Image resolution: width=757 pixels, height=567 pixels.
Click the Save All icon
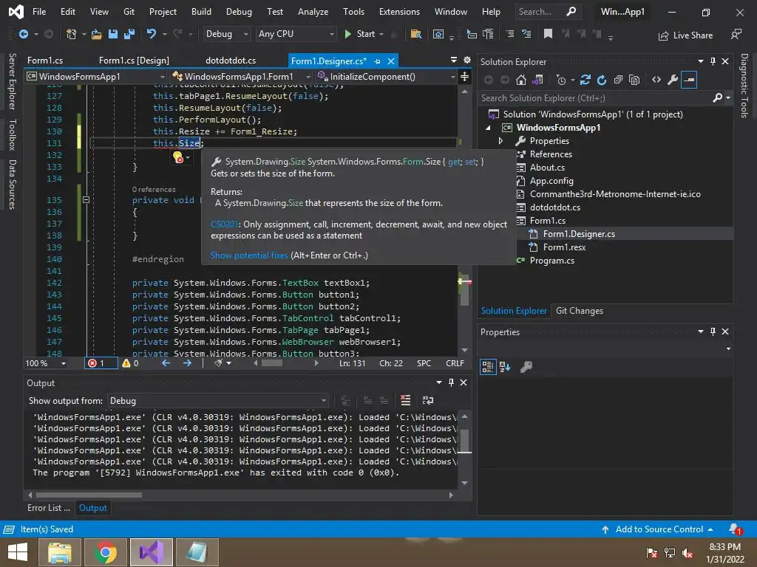click(x=129, y=34)
